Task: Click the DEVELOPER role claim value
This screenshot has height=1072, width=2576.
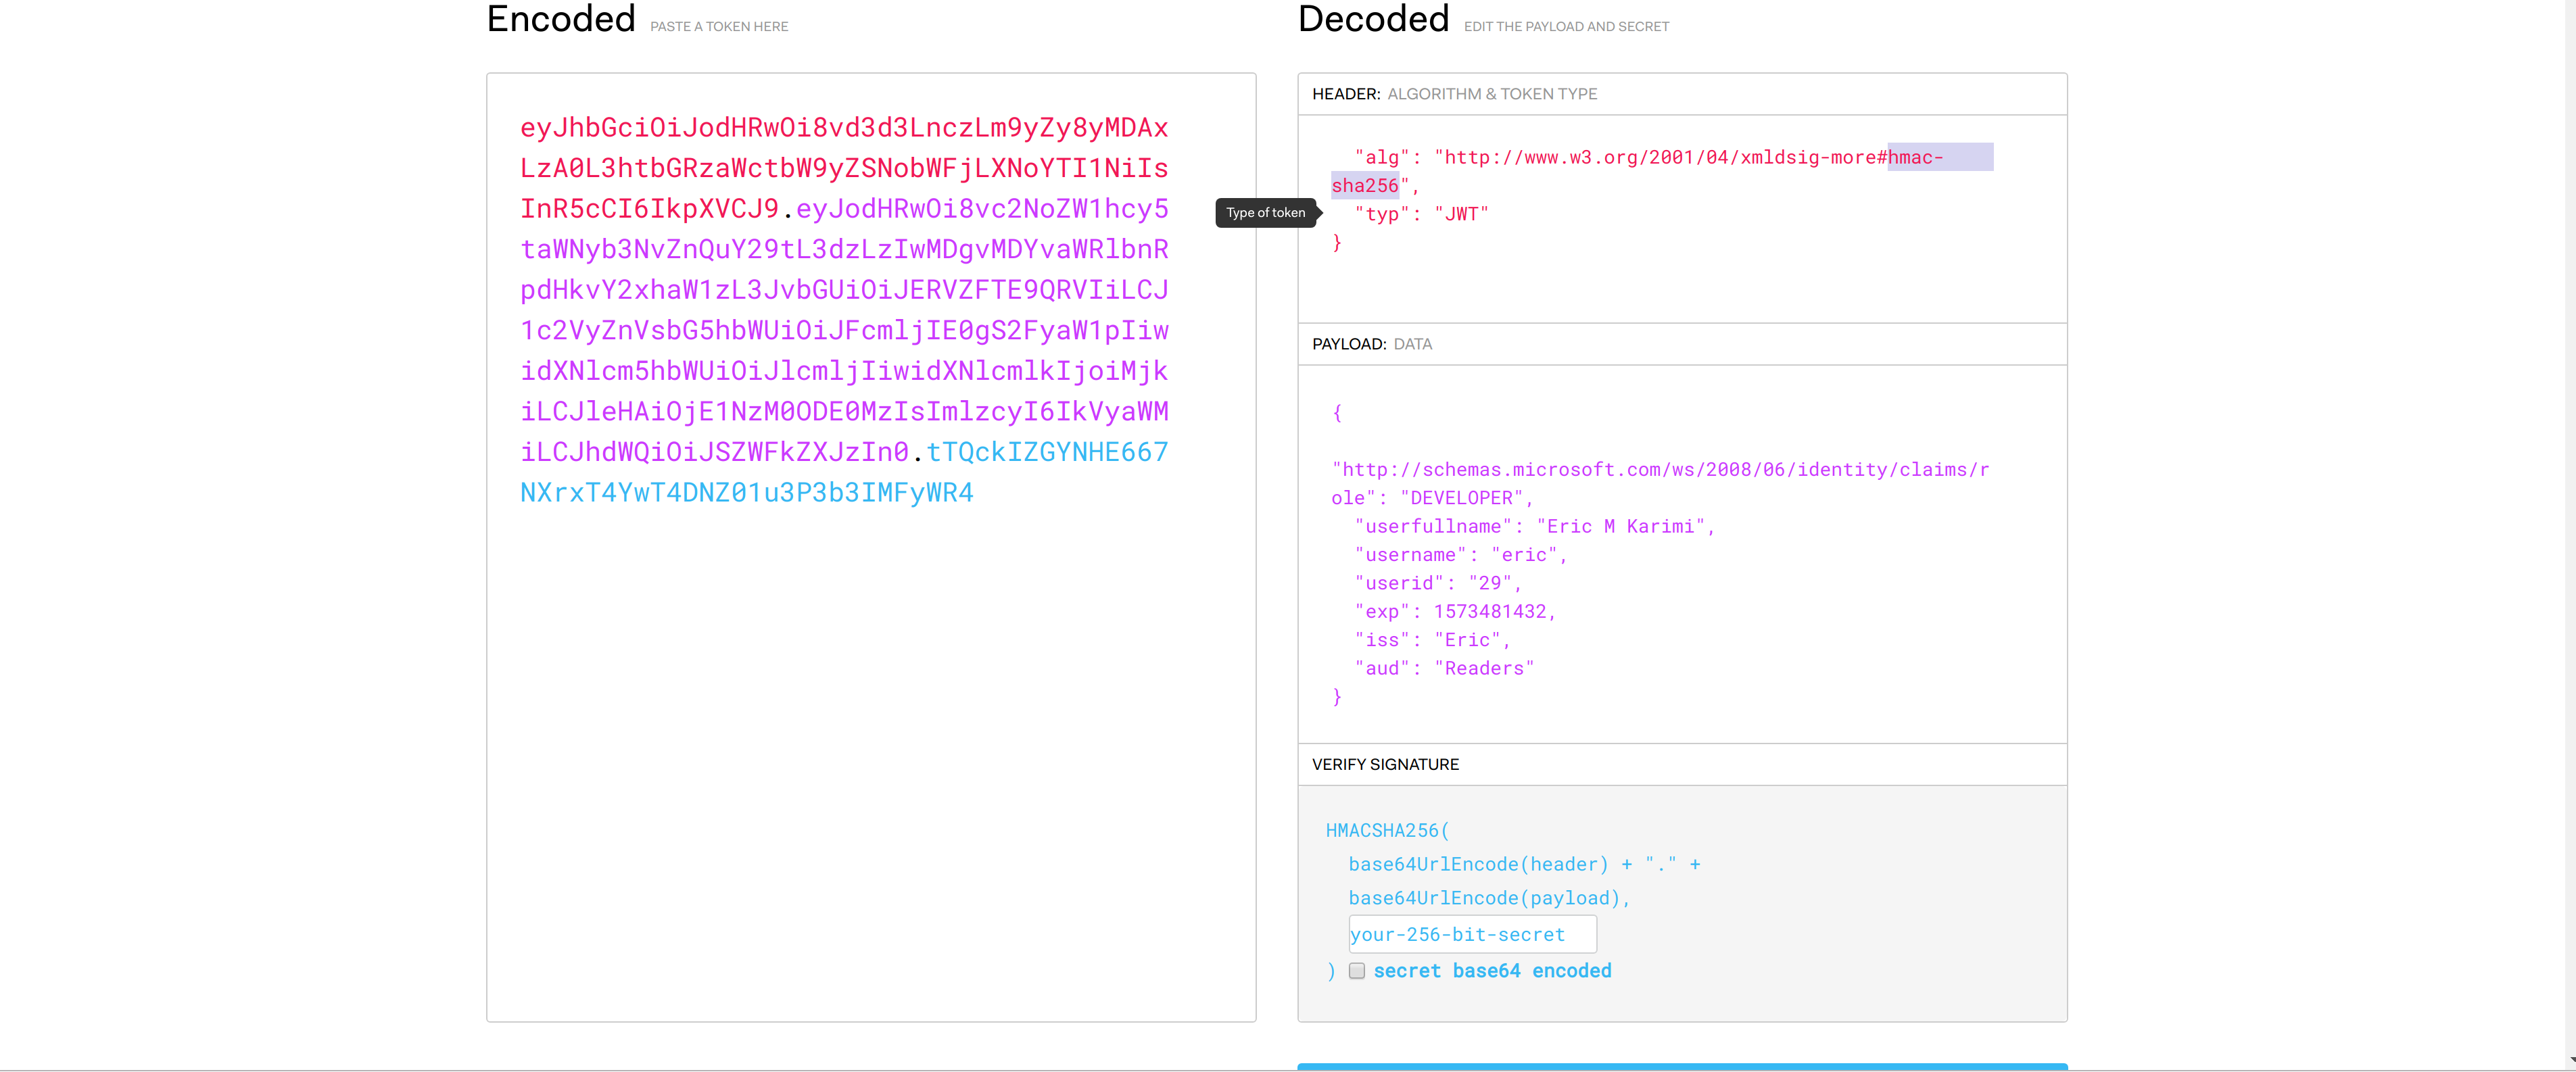Action: tap(1465, 497)
